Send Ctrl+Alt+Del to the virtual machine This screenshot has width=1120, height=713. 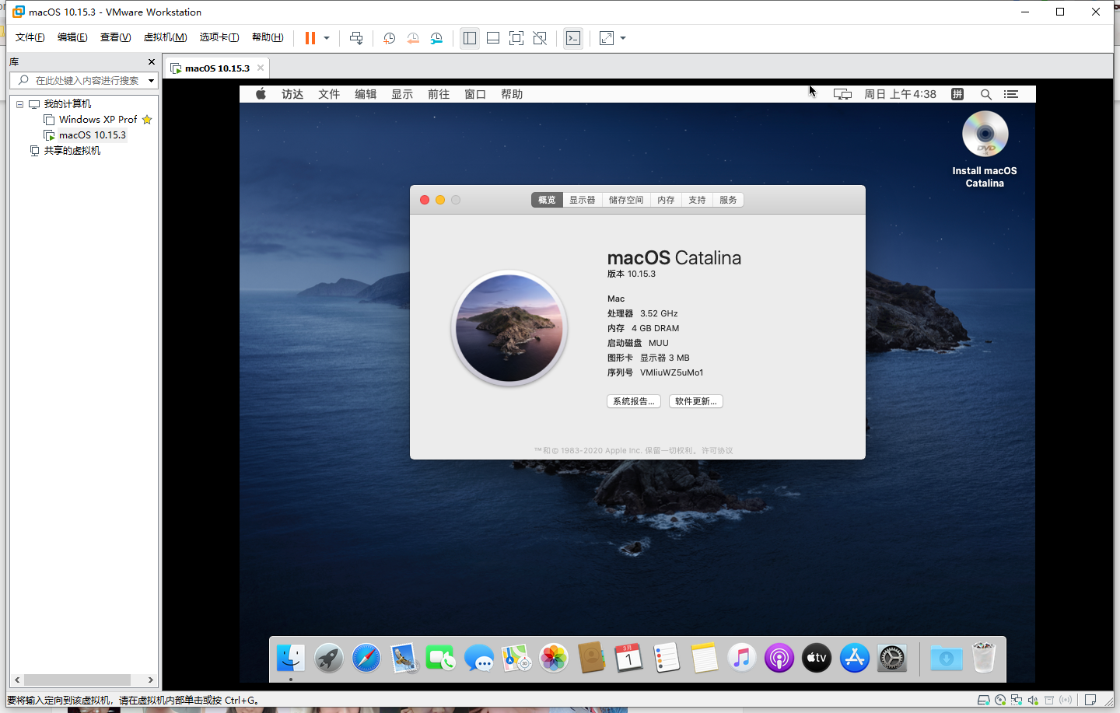coord(356,38)
